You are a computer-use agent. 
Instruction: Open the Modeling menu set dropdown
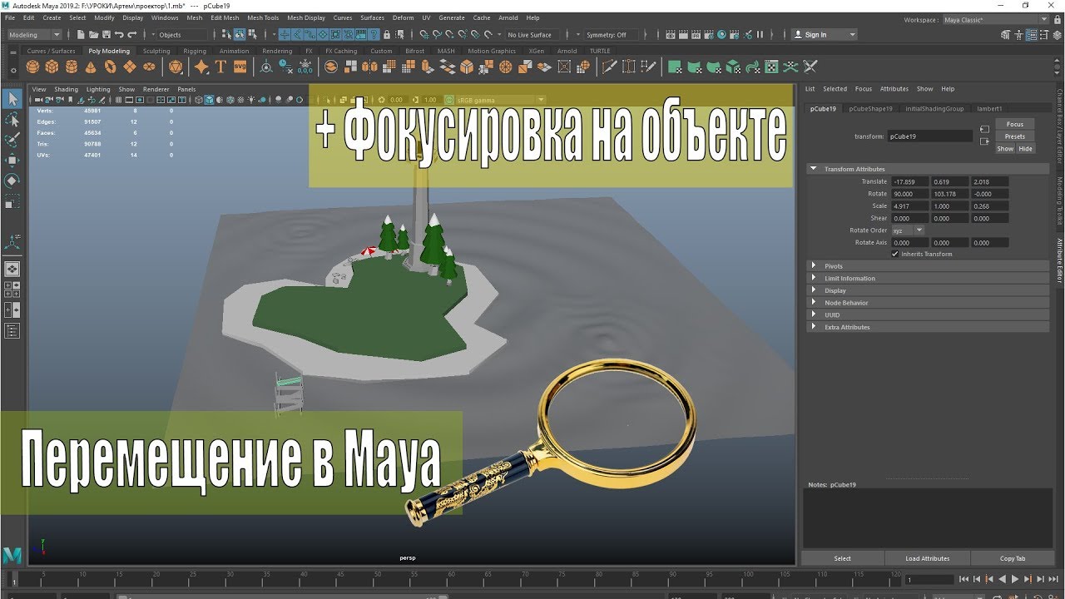(34, 35)
